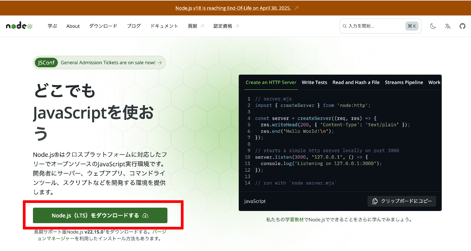Open the ブログ navigation item

134,26
